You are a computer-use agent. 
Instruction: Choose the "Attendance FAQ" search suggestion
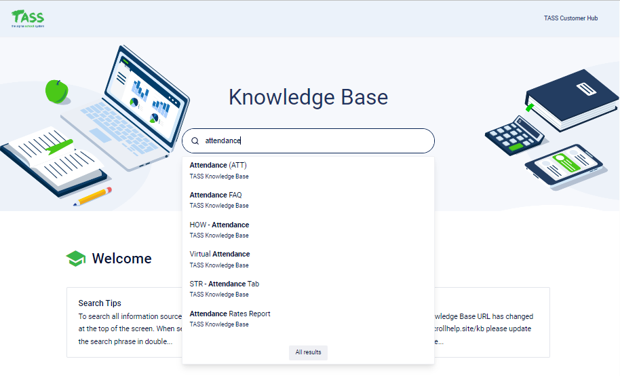pos(216,195)
